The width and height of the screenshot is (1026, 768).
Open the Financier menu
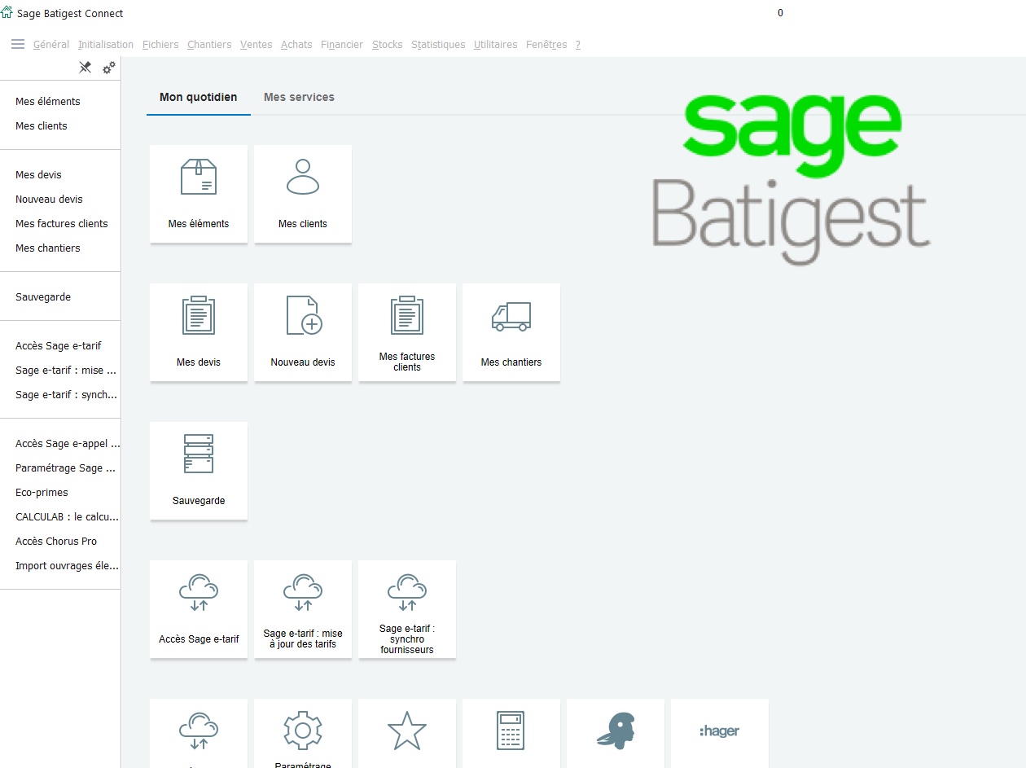pyautogui.click(x=342, y=45)
